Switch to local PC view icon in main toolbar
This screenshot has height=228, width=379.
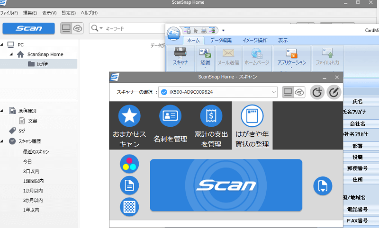tap(66, 28)
